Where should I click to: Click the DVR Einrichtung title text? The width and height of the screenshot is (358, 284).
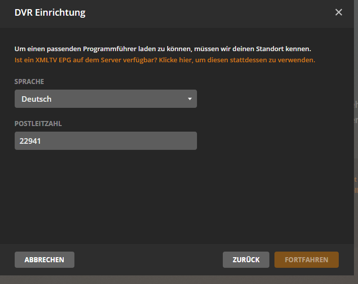[x=50, y=13]
